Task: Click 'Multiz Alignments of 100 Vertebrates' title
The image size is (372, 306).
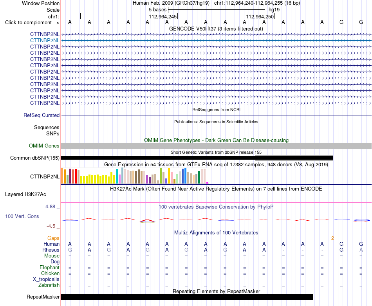Action: tap(216, 233)
